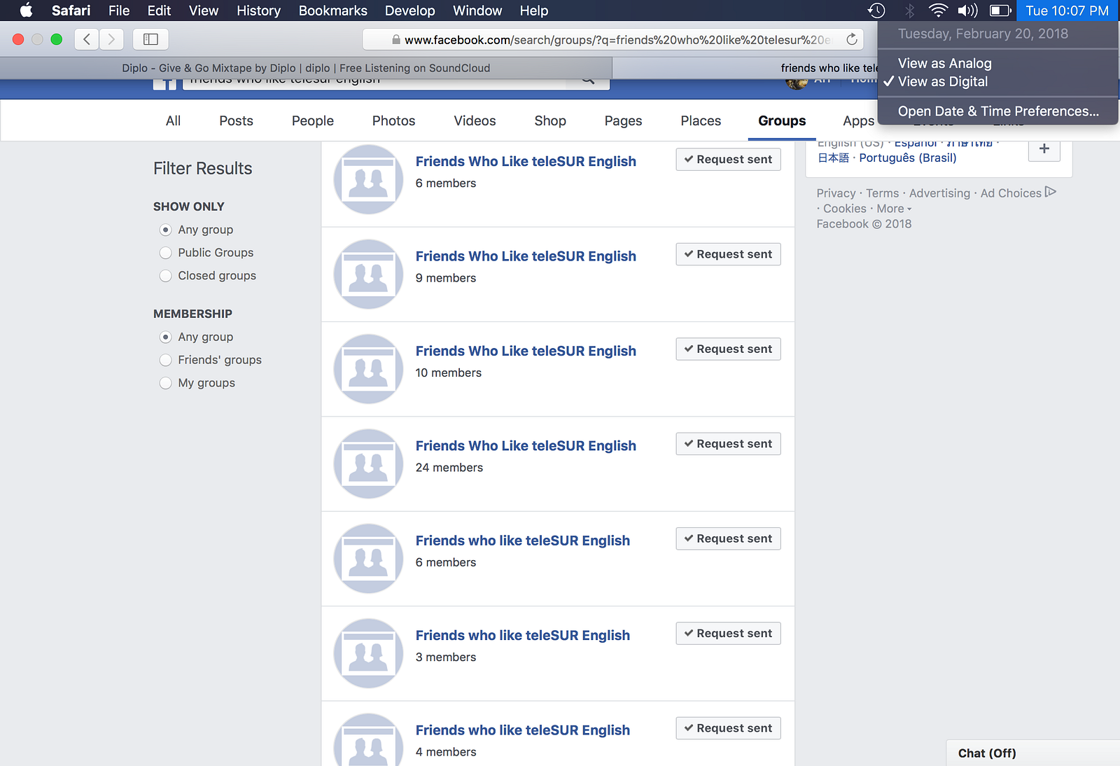The height and width of the screenshot is (766, 1120).
Task: Switch to the Pages search tab
Action: click(623, 120)
